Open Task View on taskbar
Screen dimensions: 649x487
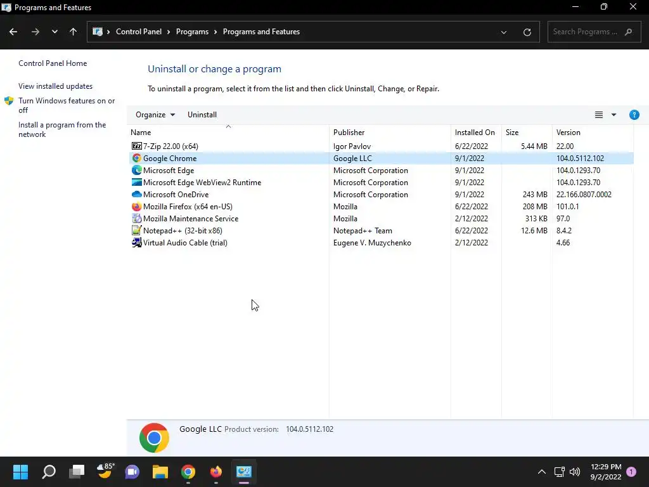point(77,472)
